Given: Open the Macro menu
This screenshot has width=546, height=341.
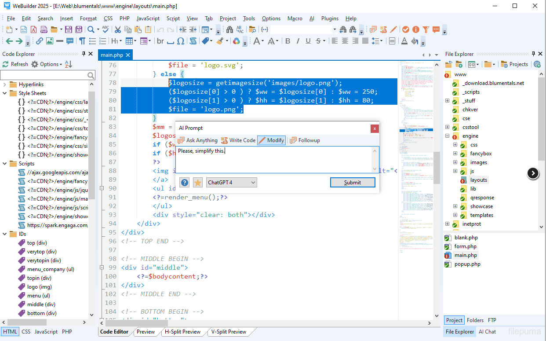Looking at the screenshot, I should click(x=295, y=18).
